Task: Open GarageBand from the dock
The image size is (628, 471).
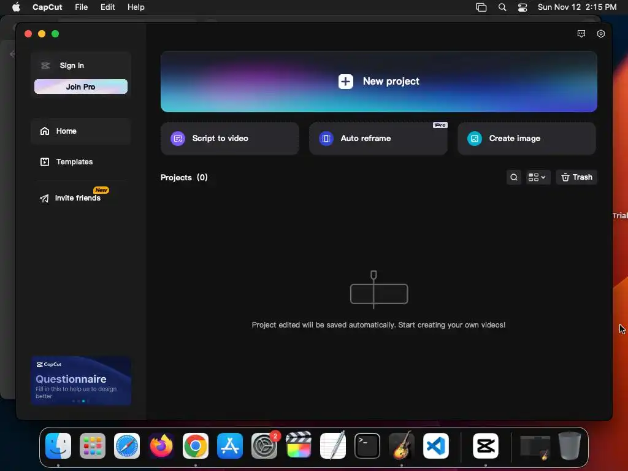Action: click(402, 446)
